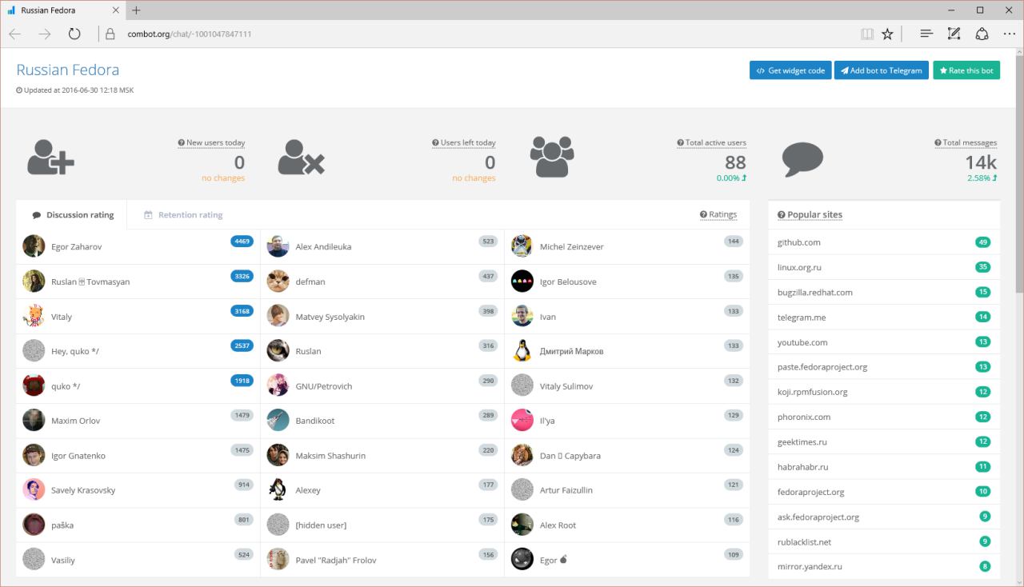
Task: Click the Total active users label
Action: [711, 143]
